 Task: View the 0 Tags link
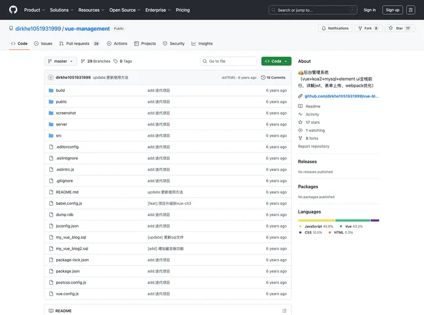123,62
